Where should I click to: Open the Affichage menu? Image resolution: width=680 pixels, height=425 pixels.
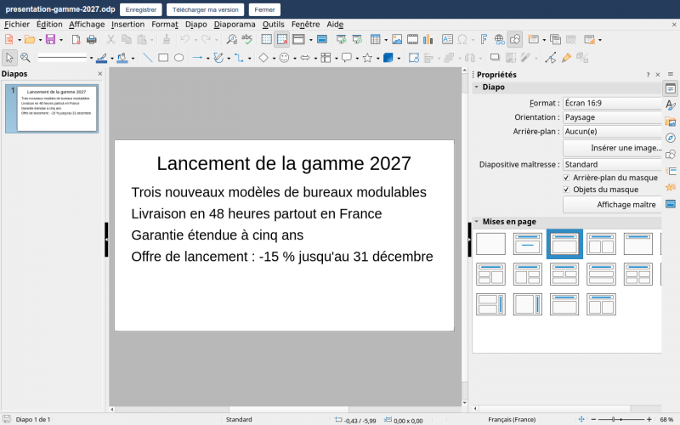click(x=87, y=25)
